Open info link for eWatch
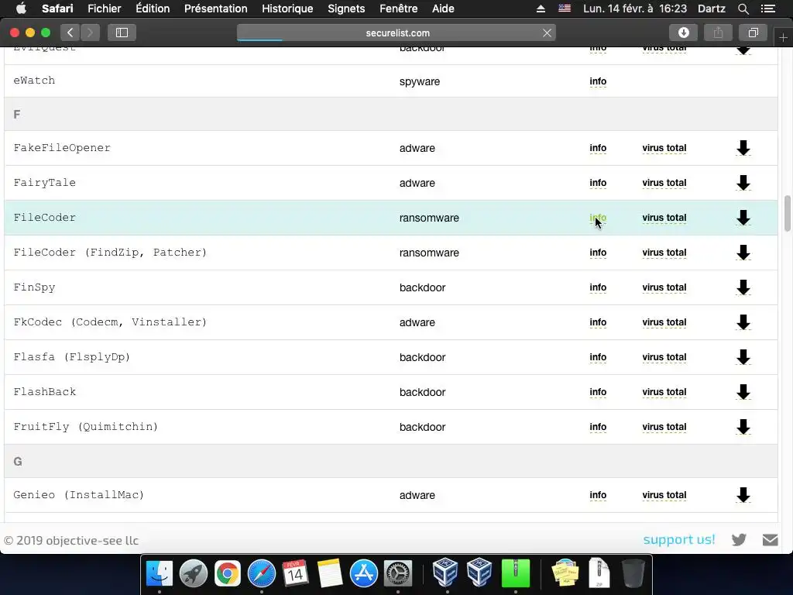Viewport: 793px width, 595px height. tap(598, 81)
